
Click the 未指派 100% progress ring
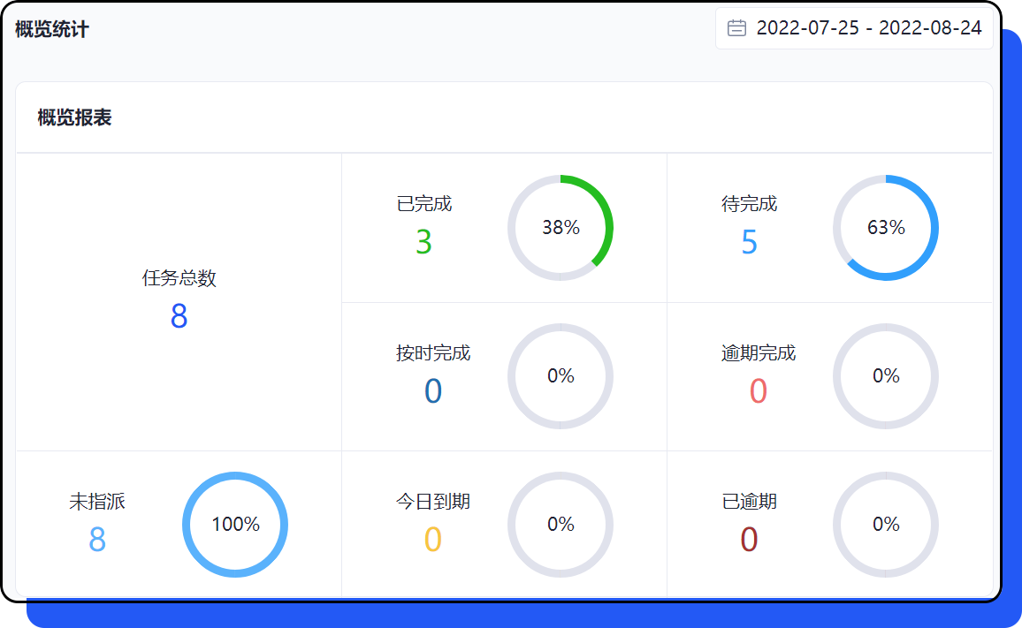tap(235, 525)
